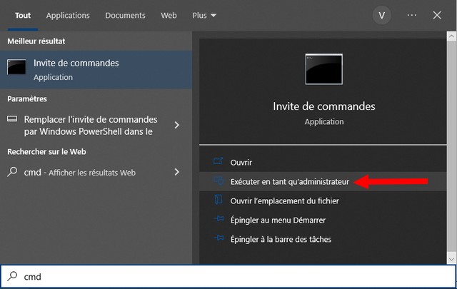Screen dimensions: 457x289
Task: Select the small Command Prompt icon under Meilleur résultat
Action: [x=16, y=69]
